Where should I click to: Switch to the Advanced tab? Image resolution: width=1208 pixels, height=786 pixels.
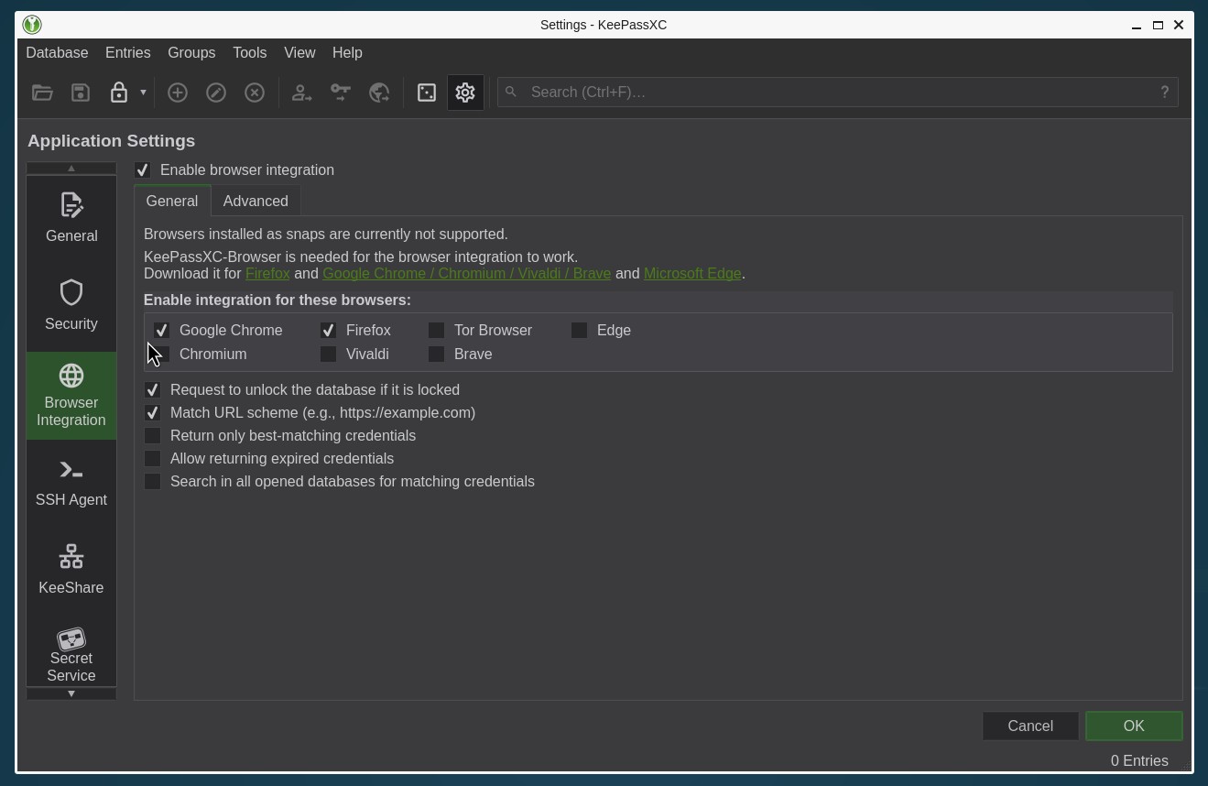coord(256,202)
